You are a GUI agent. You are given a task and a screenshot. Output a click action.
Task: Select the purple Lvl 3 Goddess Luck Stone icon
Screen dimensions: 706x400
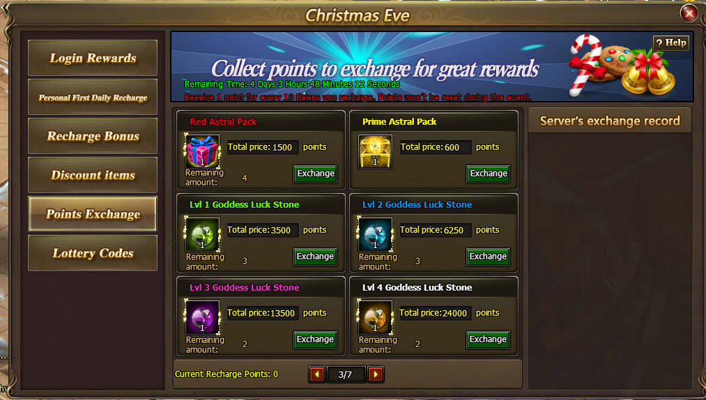202,317
